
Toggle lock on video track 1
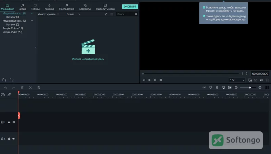tap(9, 122)
